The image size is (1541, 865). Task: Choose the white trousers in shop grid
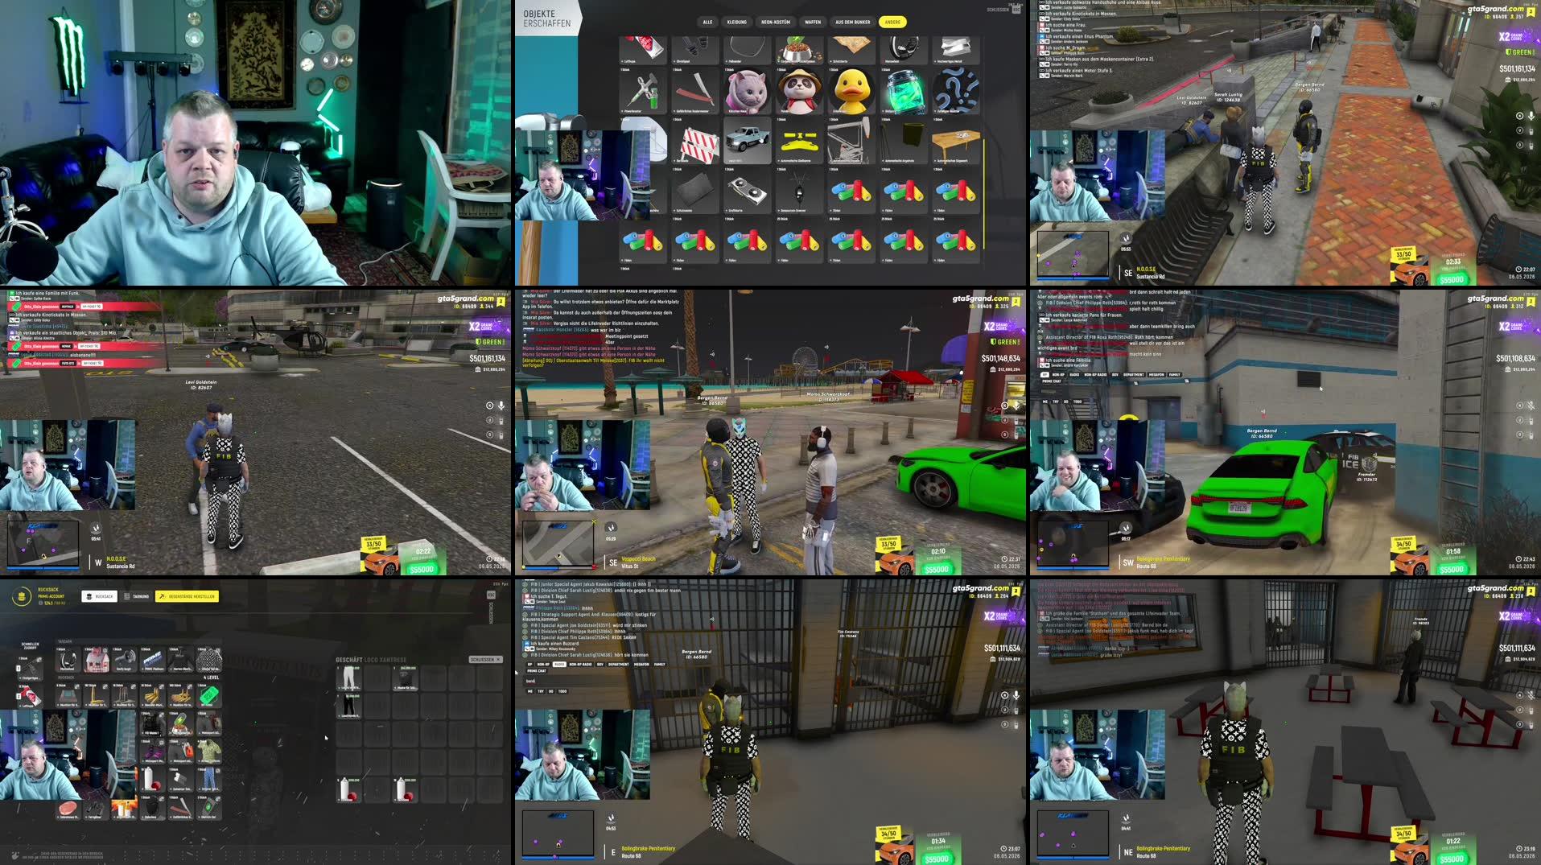coord(349,678)
